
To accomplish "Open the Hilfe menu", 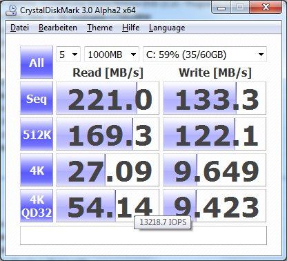I will coord(130,28).
